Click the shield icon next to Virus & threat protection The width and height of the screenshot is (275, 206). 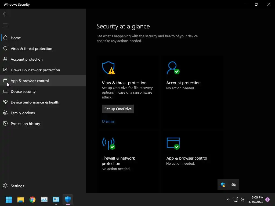coord(5,48)
